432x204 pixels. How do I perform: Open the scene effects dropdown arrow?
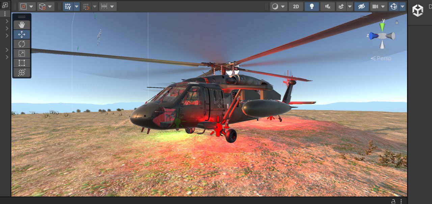[350, 6]
